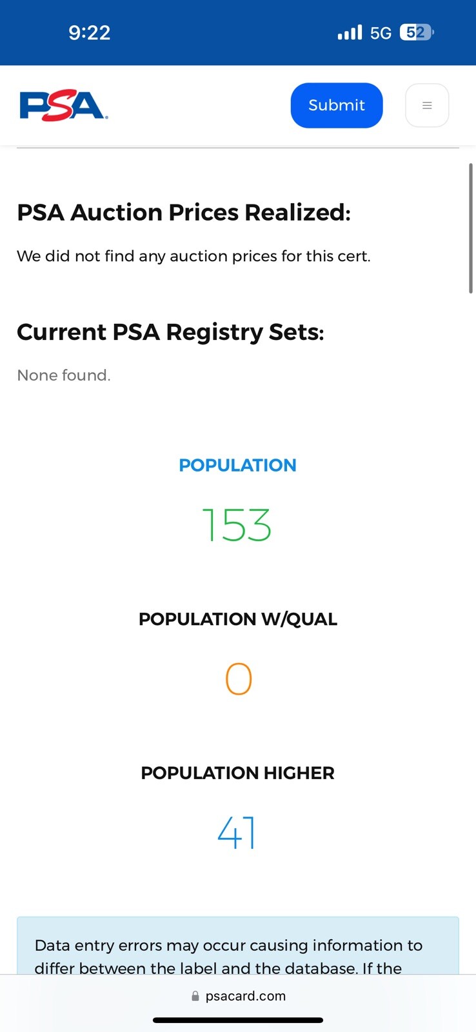
Task: Tap the None found text
Action: (64, 375)
